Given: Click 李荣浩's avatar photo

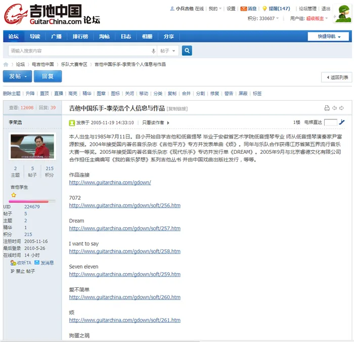Looking at the screenshot, I should (32, 146).
